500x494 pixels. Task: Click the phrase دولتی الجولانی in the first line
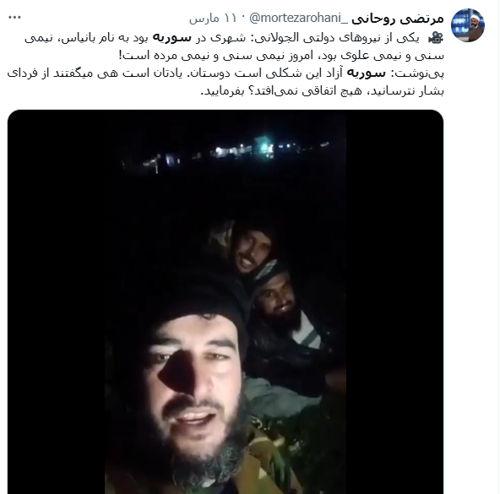[293, 38]
